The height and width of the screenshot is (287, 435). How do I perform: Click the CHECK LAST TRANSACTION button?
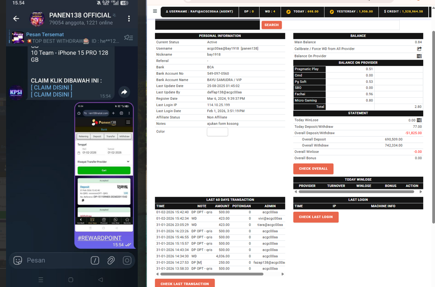point(185,283)
